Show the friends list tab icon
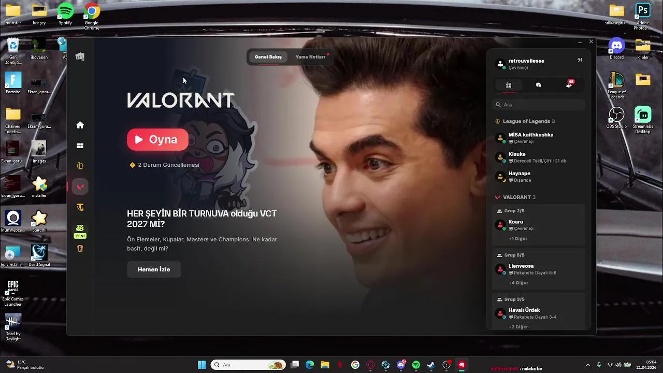Viewport: 663px width, 373px height. coord(509,85)
